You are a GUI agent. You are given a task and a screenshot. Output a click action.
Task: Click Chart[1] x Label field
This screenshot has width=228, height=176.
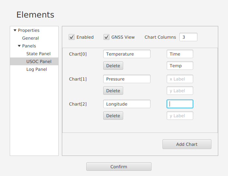point(180,79)
